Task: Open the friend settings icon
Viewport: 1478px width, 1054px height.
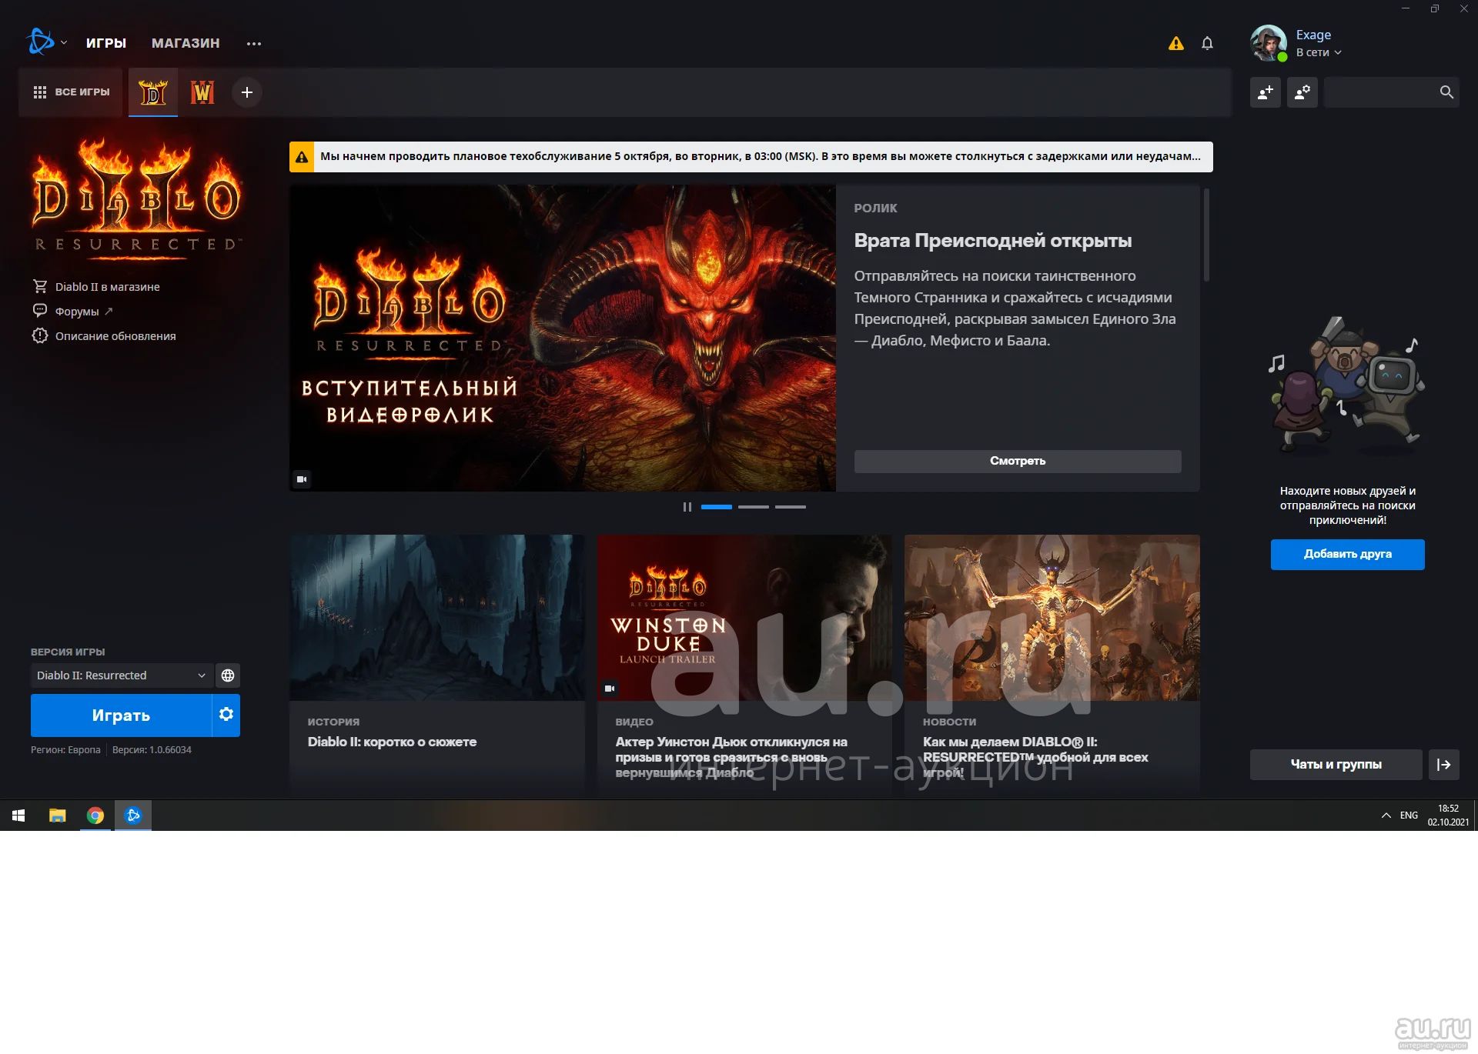Action: point(1302,92)
